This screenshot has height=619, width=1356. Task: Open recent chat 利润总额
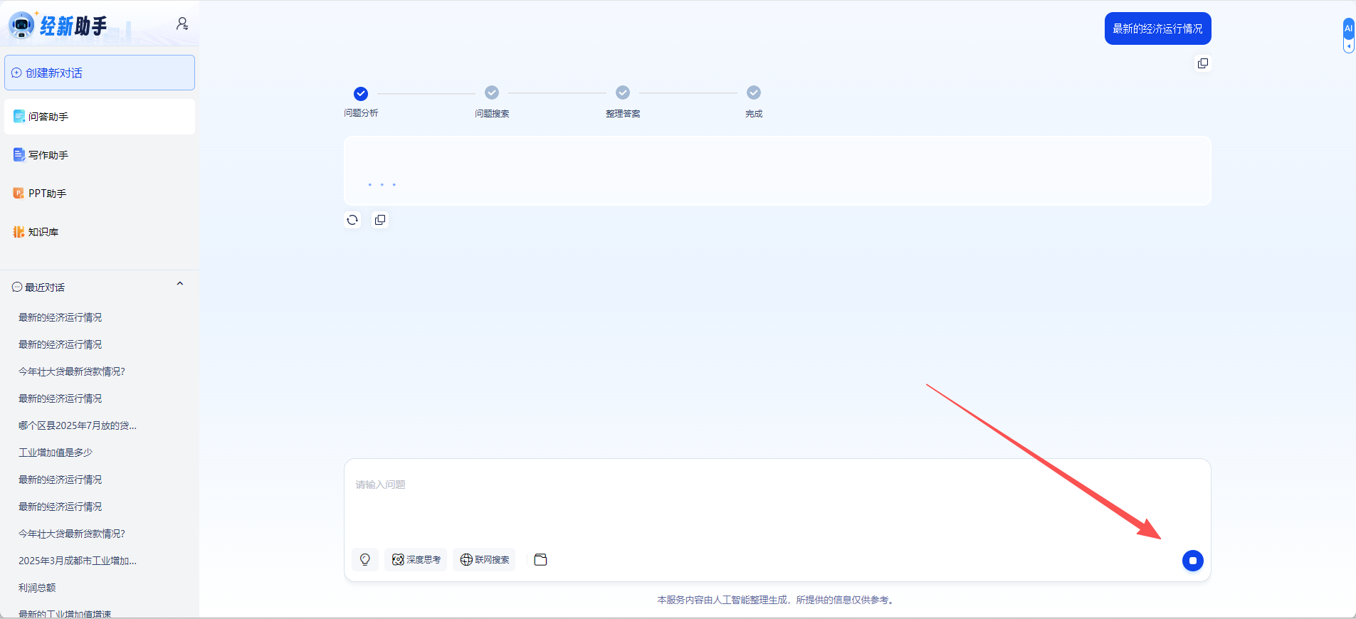37,588
